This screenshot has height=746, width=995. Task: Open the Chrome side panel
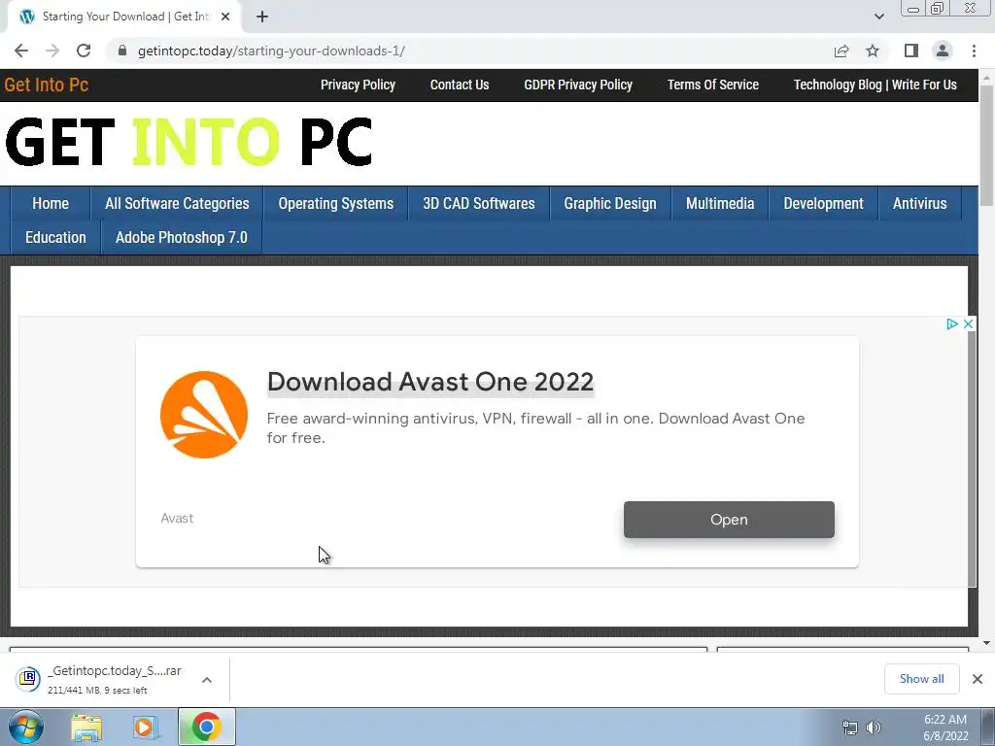[911, 51]
